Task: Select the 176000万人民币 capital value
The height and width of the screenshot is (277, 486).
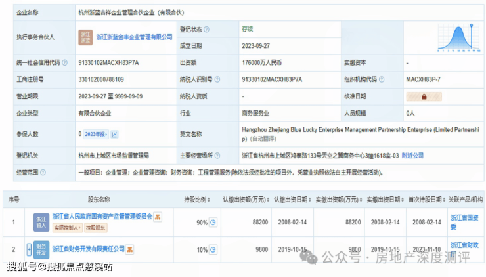Action: point(262,63)
